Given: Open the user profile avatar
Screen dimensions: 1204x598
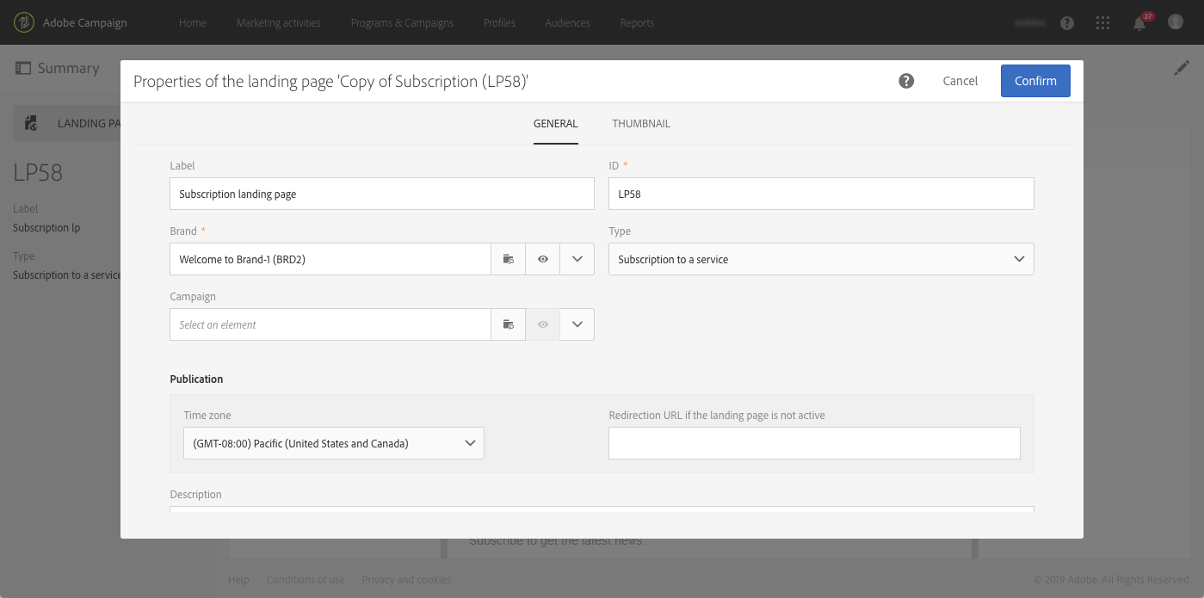Looking at the screenshot, I should click(x=1176, y=22).
